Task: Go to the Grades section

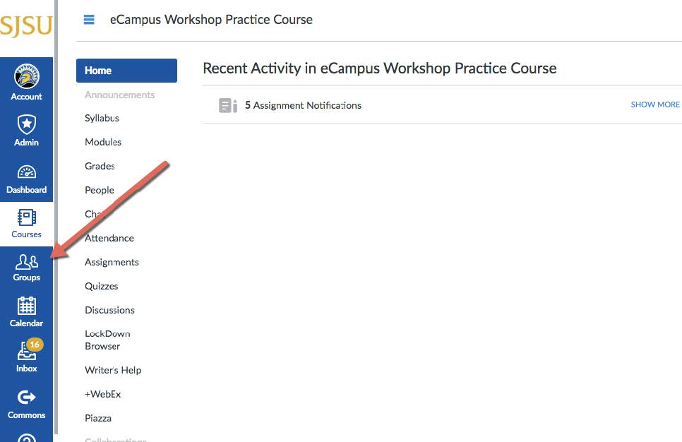Action: click(99, 166)
